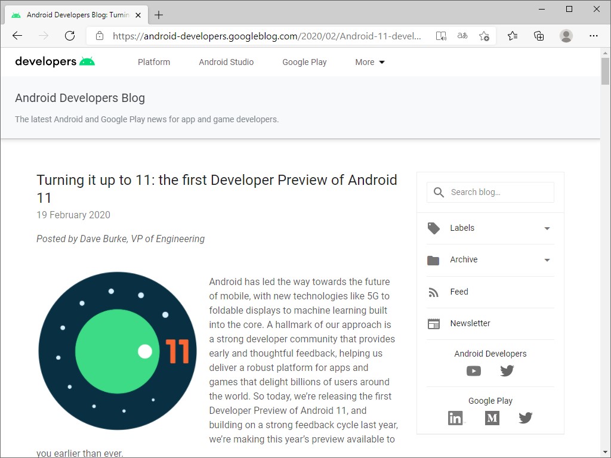Screen dimensions: 611x458
Task: Switch to the Android Developers Blog tab
Action: (72, 14)
